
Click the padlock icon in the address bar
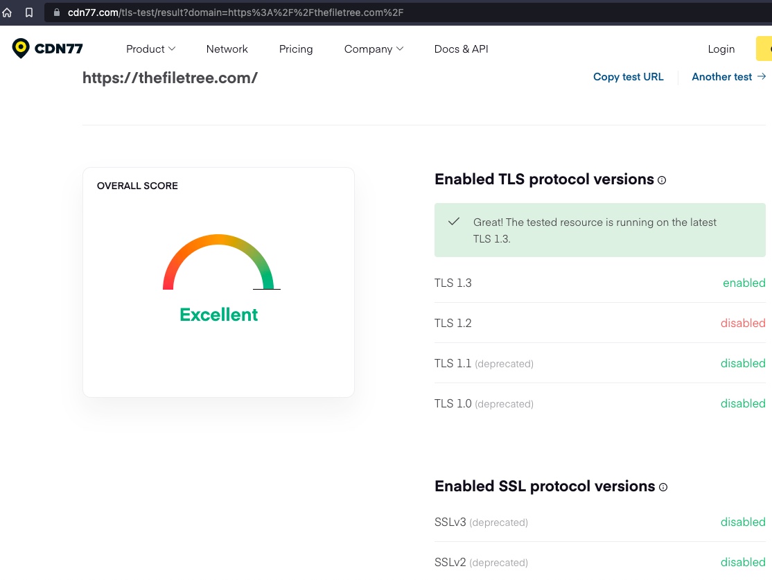(56, 12)
